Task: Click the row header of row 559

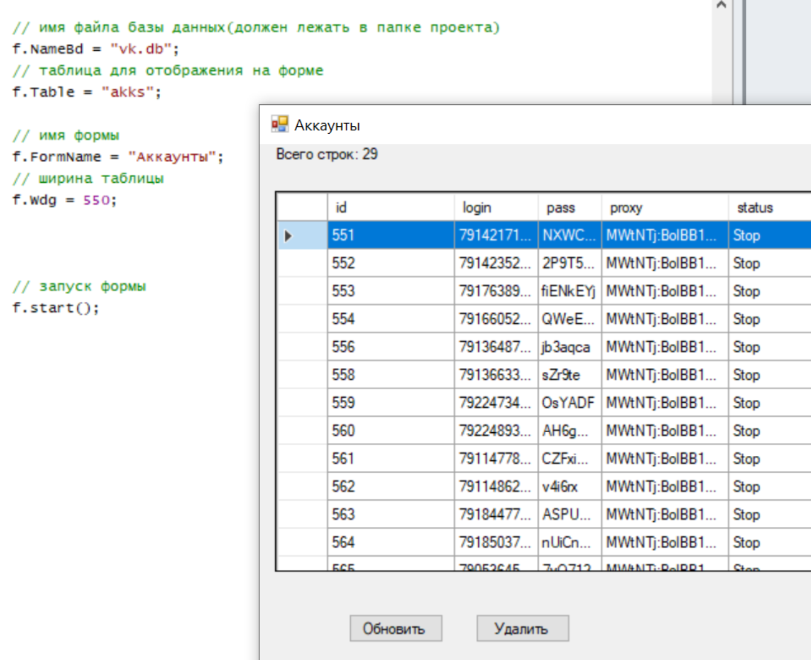Action: pyautogui.click(x=302, y=403)
